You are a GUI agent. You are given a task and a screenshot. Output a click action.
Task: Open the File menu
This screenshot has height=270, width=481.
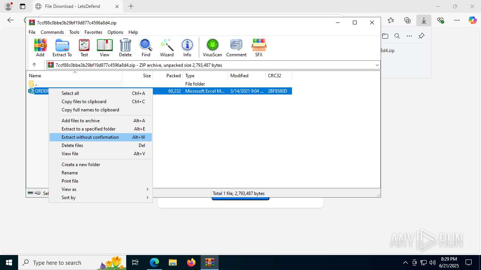[x=32, y=32]
